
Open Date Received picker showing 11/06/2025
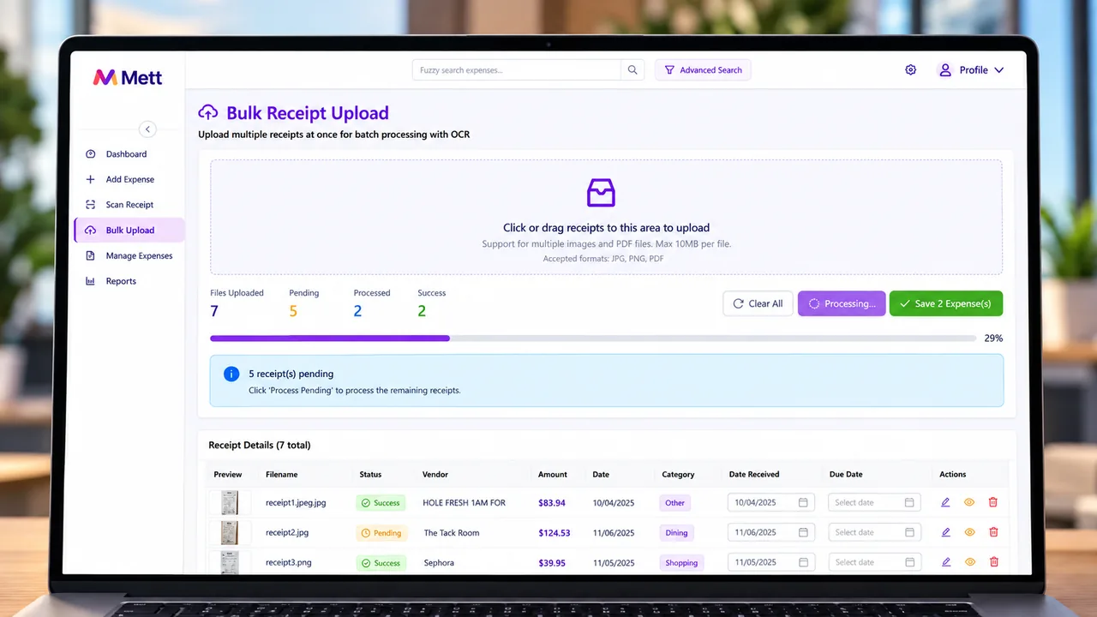click(x=772, y=533)
